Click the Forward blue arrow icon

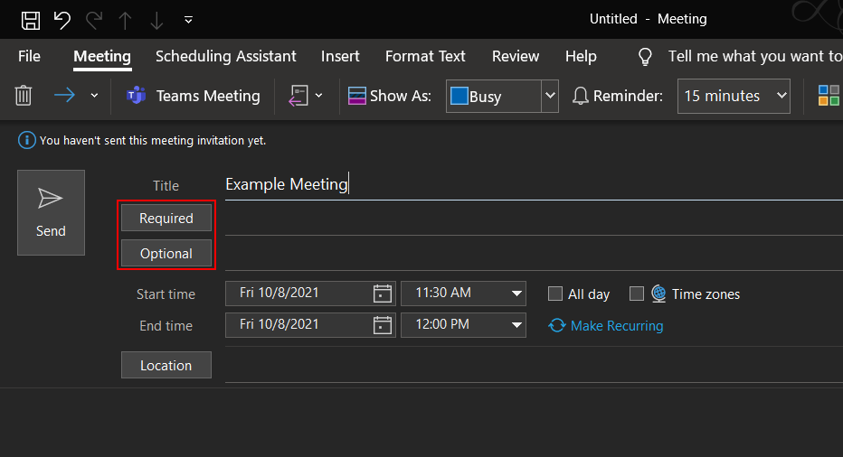click(x=64, y=96)
